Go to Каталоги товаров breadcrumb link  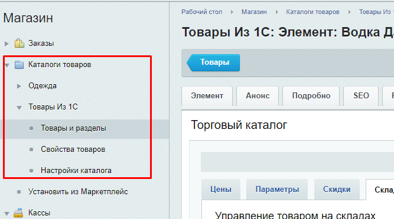[x=312, y=12]
